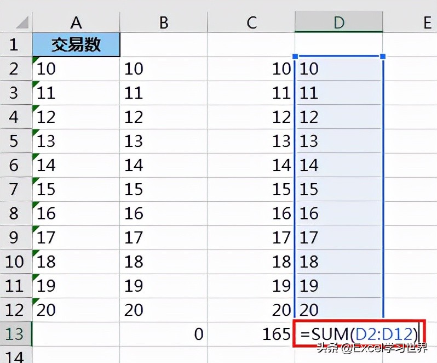The height and width of the screenshot is (363, 437).
Task: Click the top-left range selection handle
Action: point(295,56)
